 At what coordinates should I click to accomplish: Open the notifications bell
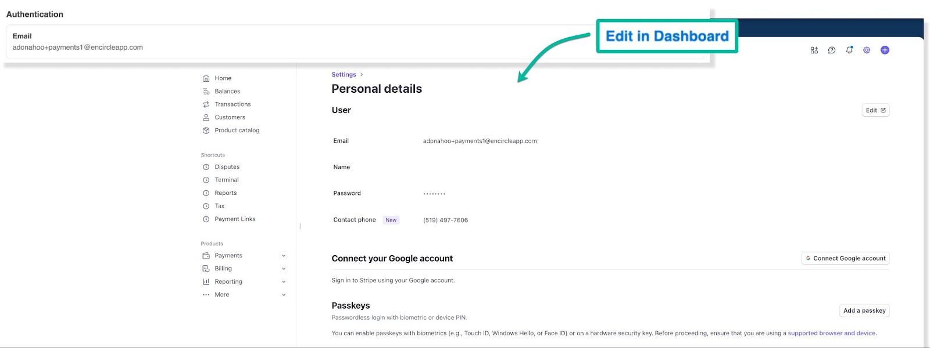(849, 50)
